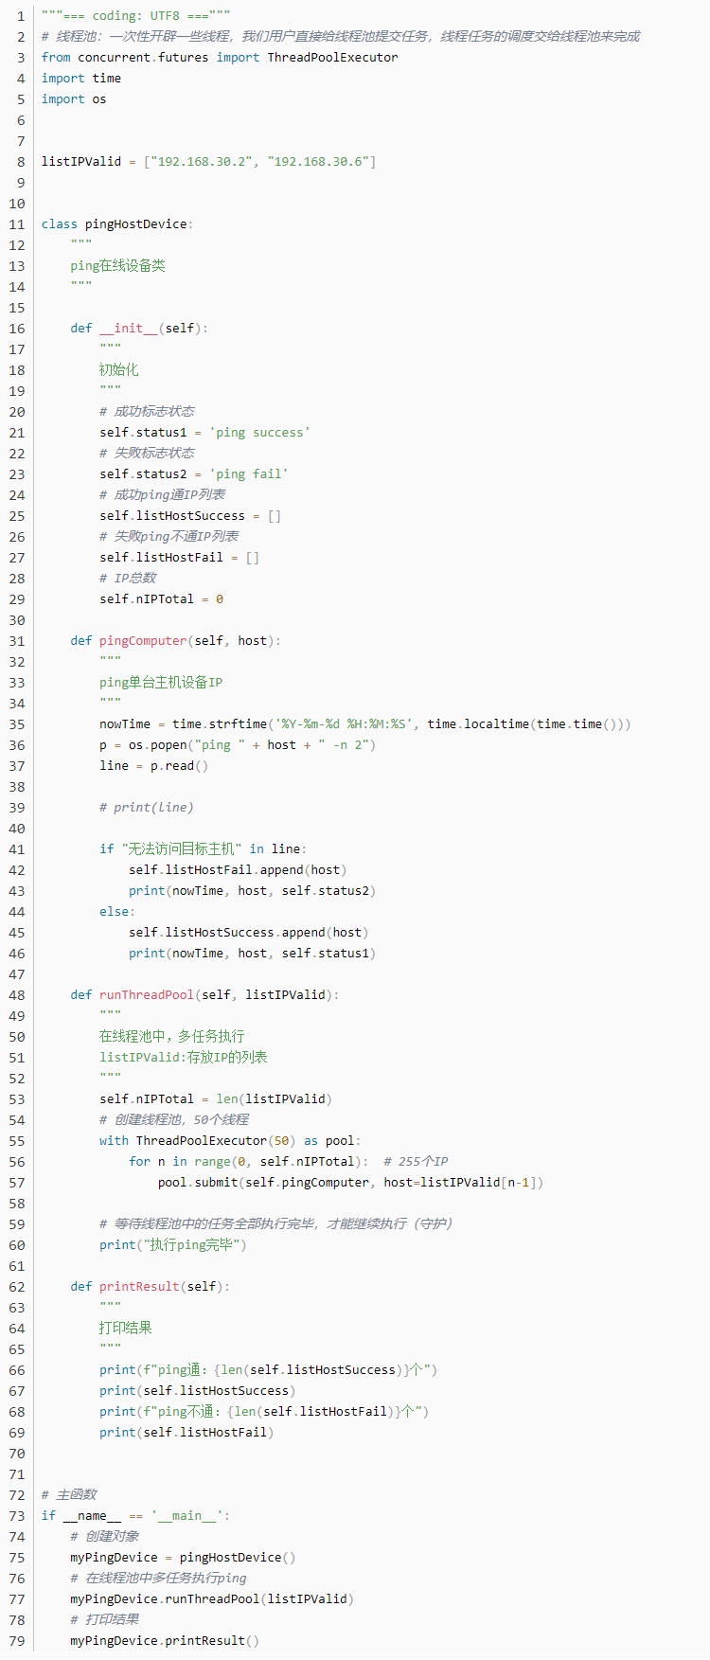Click the '# 成功标志状态' comment
710x1660 pixels.
coord(147,412)
